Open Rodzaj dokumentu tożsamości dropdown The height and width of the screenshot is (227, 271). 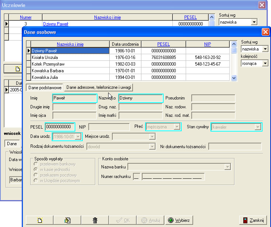152,147
